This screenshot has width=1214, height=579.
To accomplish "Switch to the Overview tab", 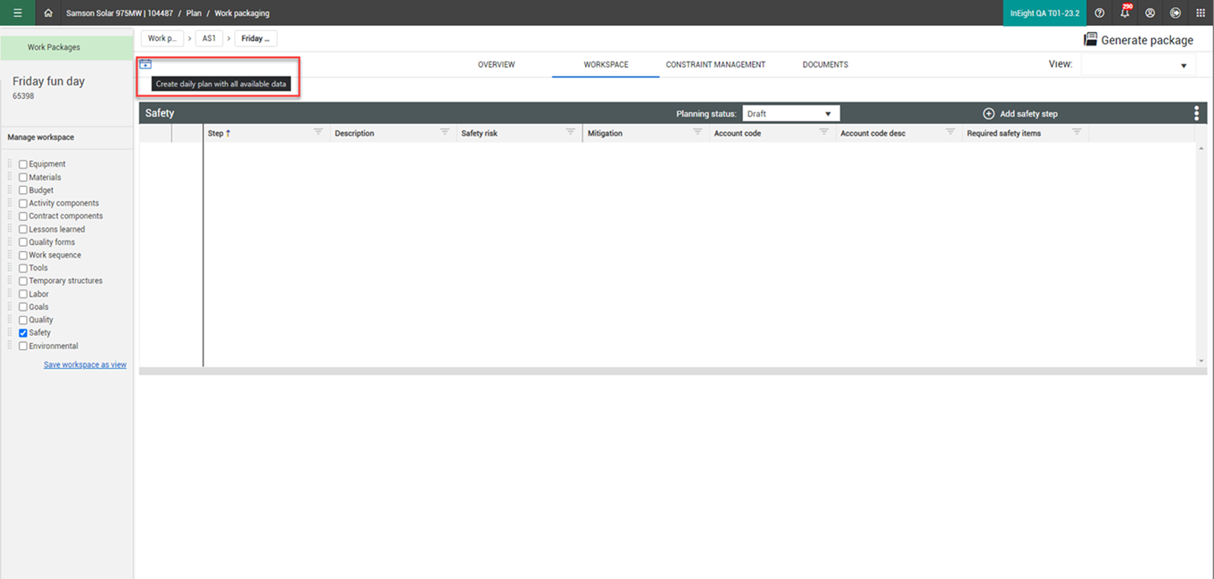I will [x=496, y=65].
